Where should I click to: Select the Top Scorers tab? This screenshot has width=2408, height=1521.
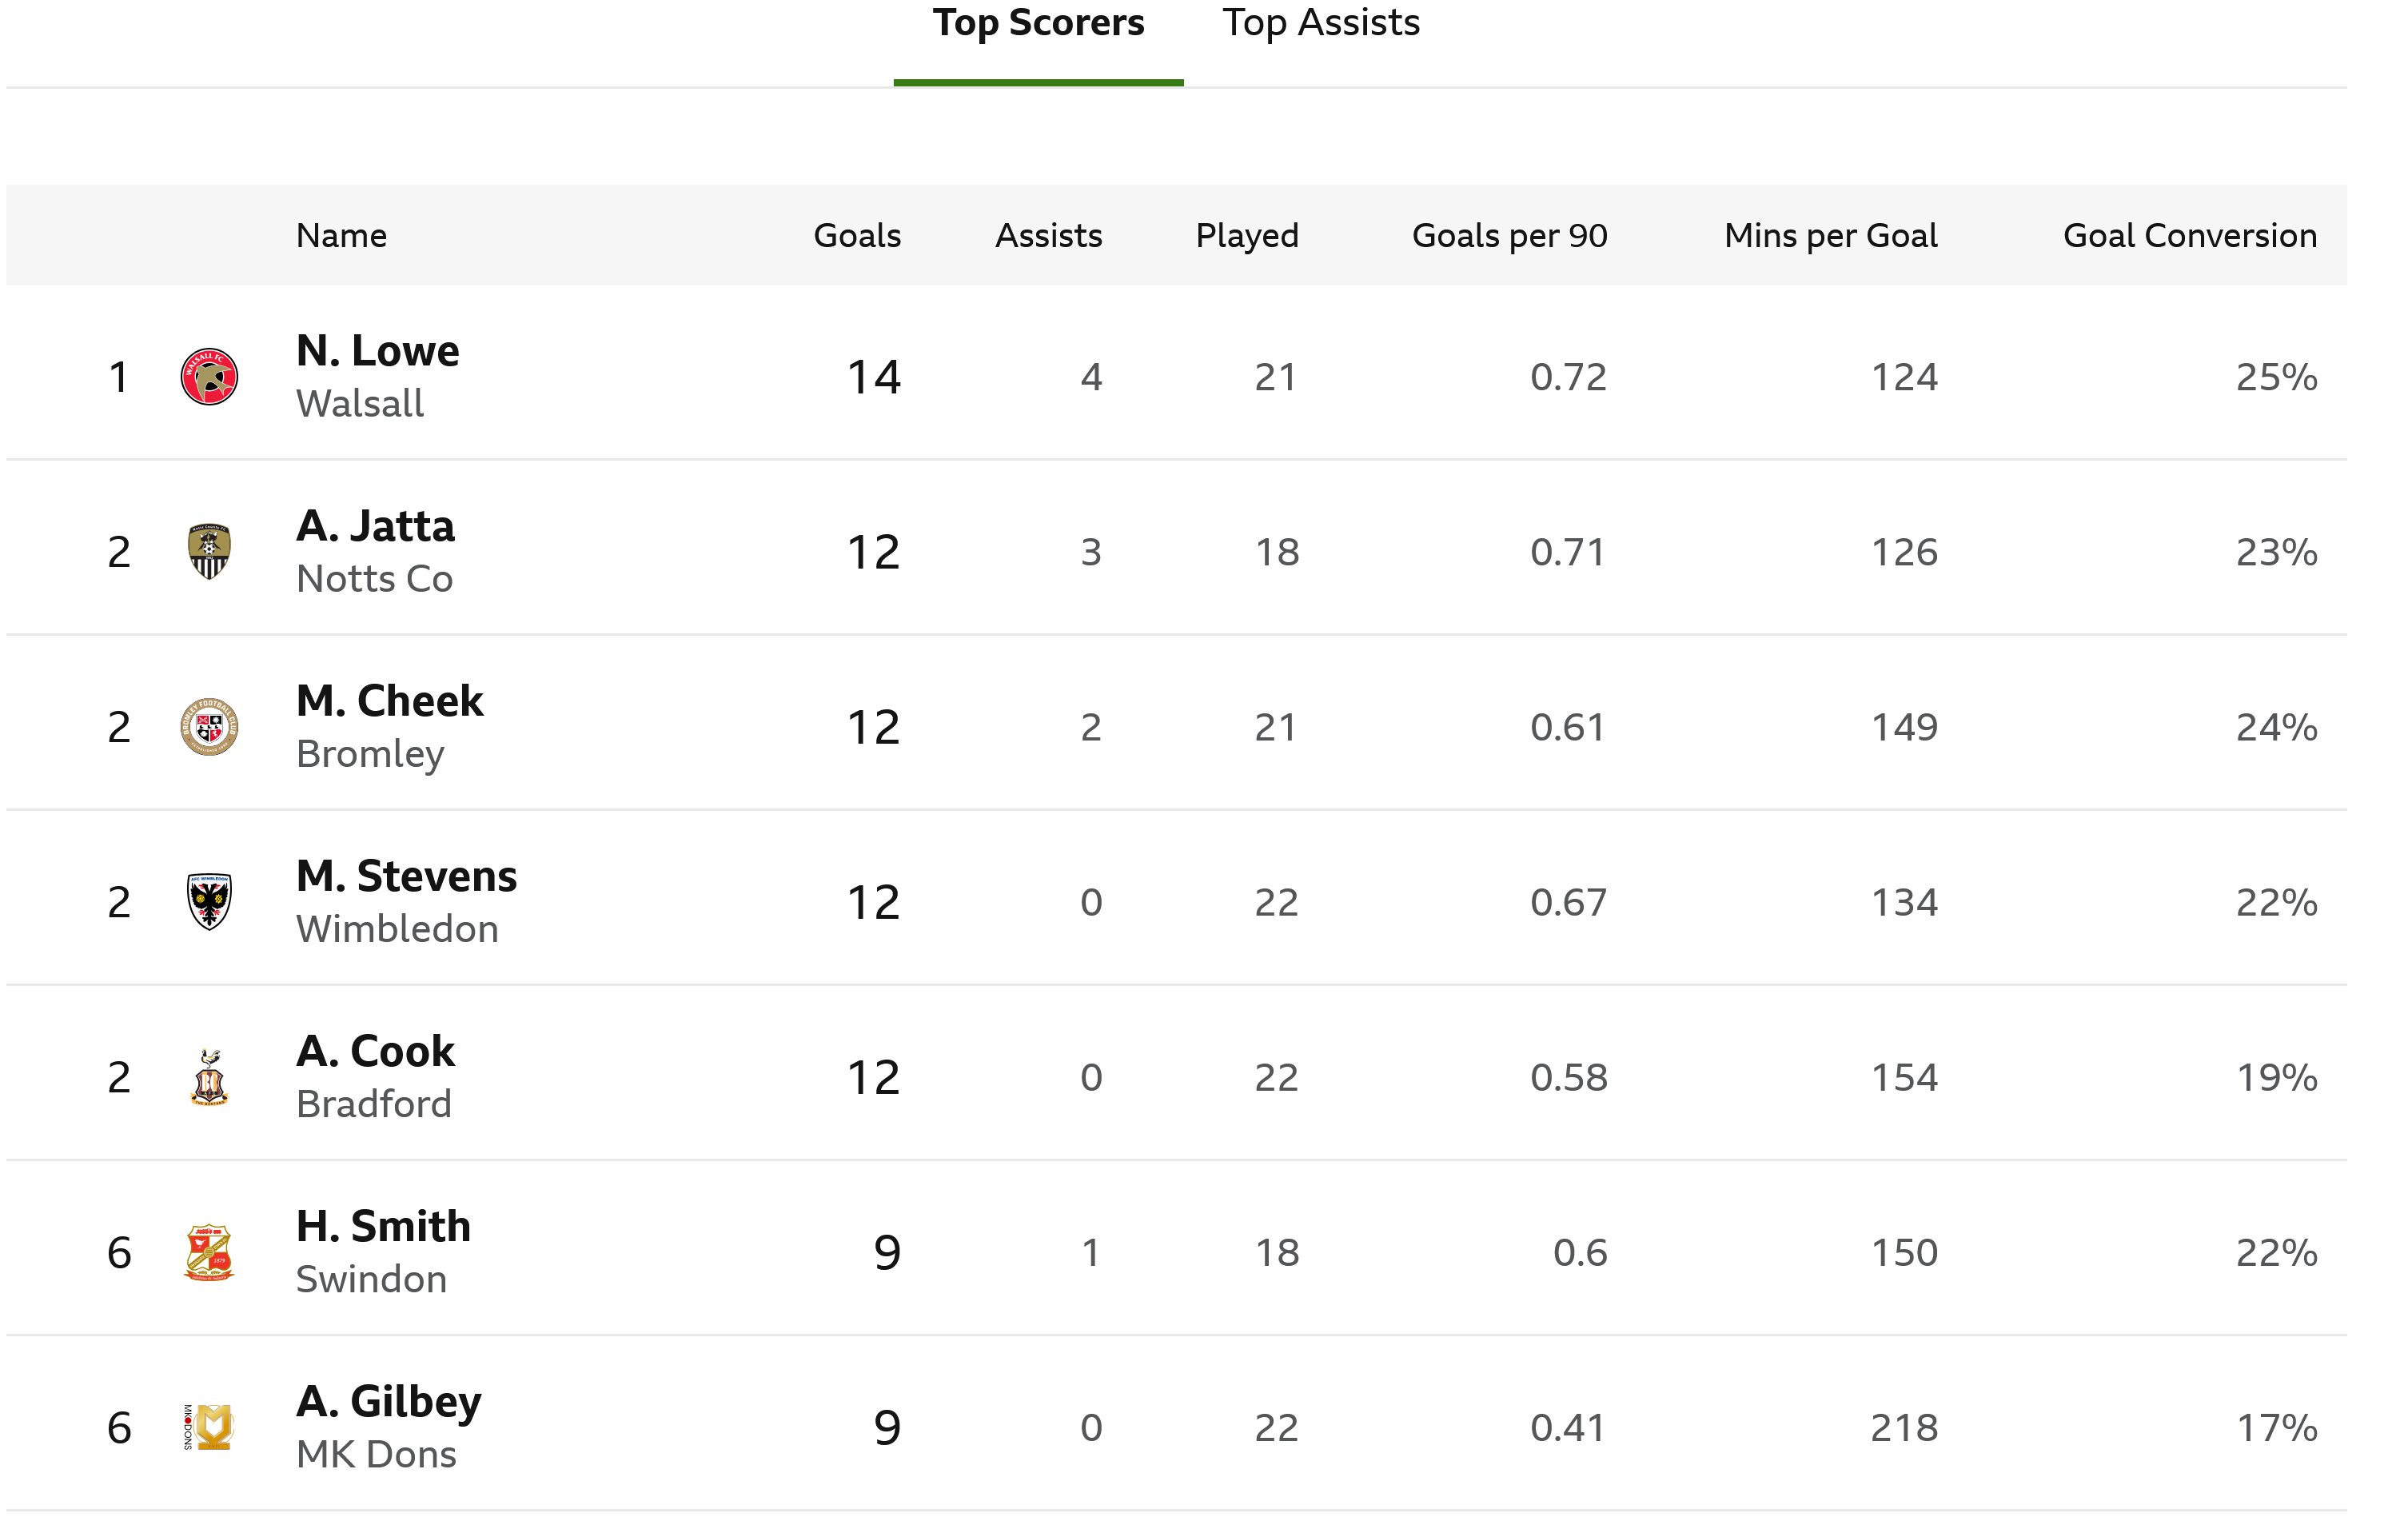pos(1038,23)
